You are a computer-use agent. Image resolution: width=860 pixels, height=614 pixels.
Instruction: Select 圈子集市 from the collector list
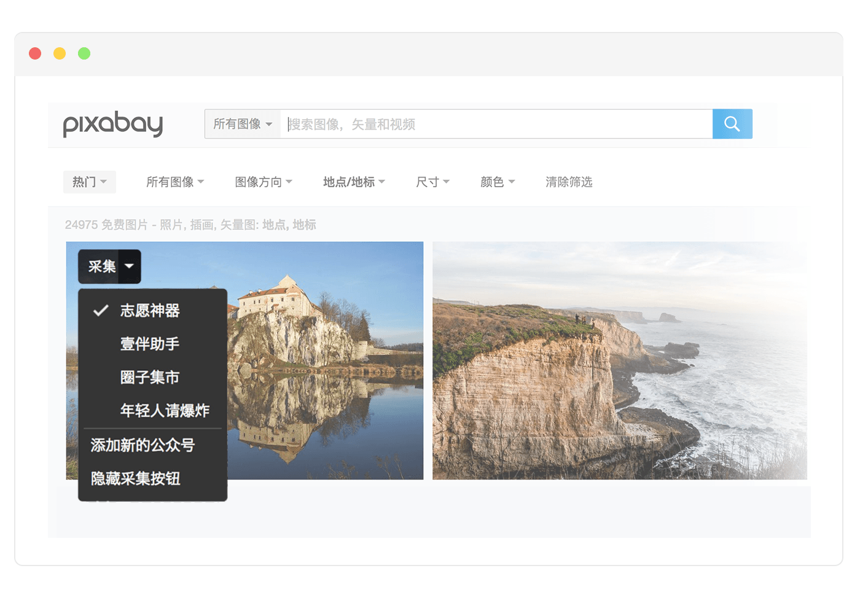coord(149,377)
